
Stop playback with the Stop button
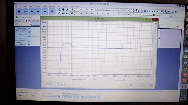[32, 12]
